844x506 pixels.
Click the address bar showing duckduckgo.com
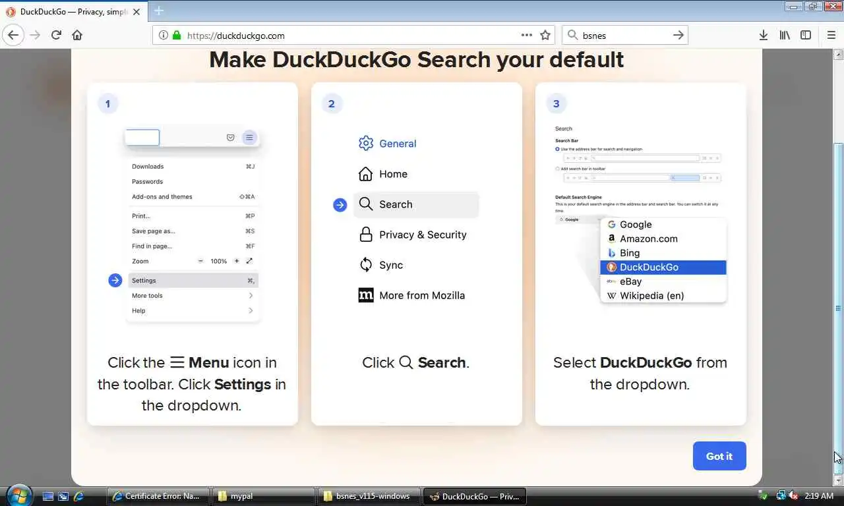point(353,36)
